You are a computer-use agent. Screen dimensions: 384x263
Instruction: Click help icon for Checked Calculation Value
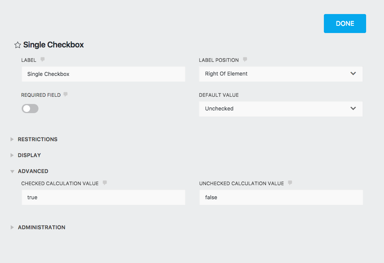[105, 183]
